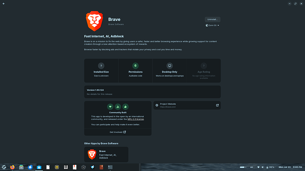Open the brown book app in taskbar
Screen dimensions: 305x171
101,167
